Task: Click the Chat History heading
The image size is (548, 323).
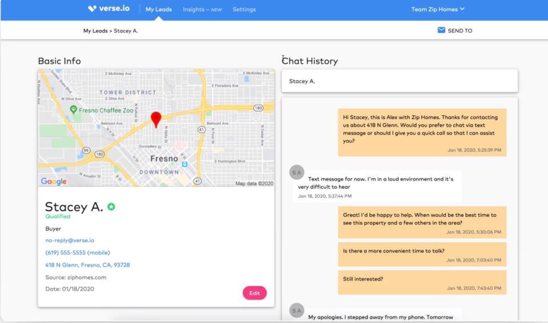Action: pyautogui.click(x=310, y=61)
